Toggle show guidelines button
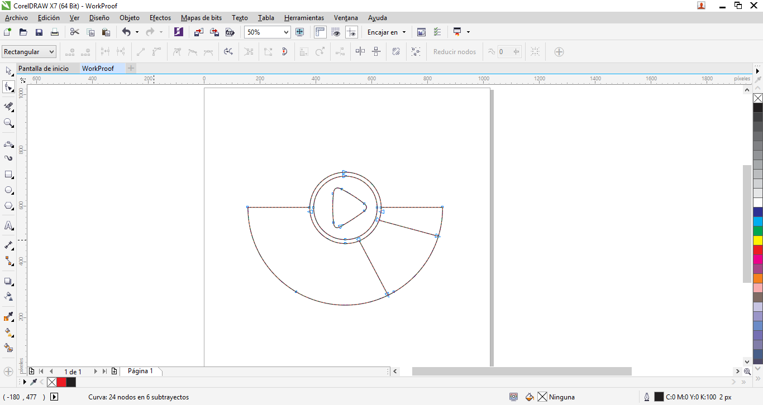 [x=351, y=32]
